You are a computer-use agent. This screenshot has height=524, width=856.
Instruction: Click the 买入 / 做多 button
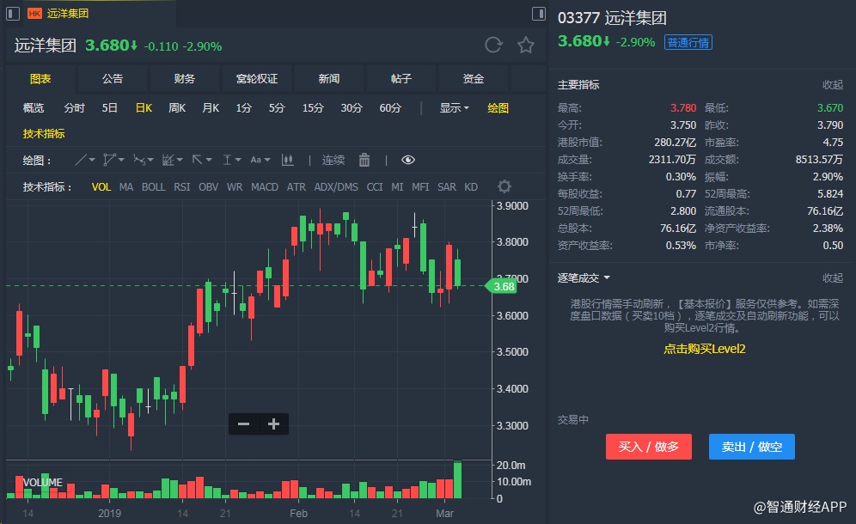649,447
